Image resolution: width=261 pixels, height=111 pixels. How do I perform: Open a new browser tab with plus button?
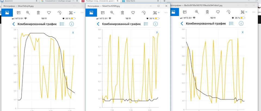tap(164, 1)
